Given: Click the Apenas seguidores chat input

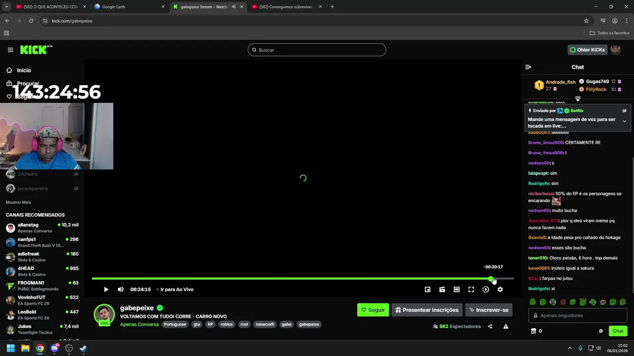Looking at the screenshot, I should coord(578,315).
